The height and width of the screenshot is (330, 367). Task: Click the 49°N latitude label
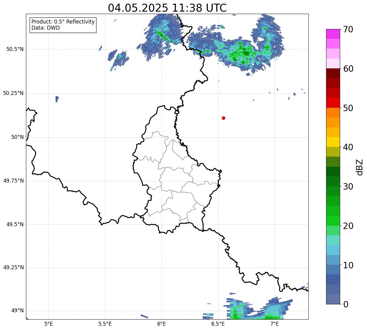click(x=17, y=311)
